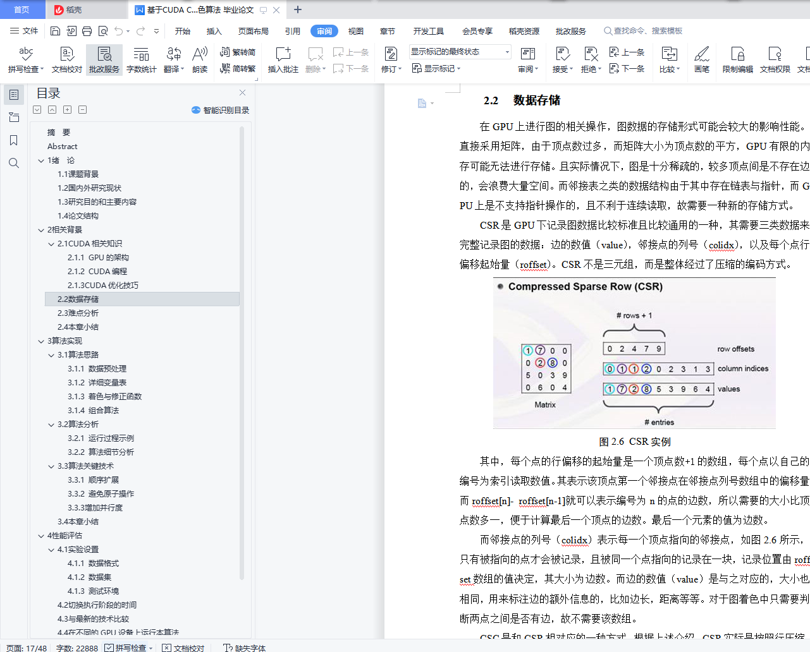Click the page layout icon beside heading 2.2
Viewport: 810px width, 652px height.
point(422,103)
